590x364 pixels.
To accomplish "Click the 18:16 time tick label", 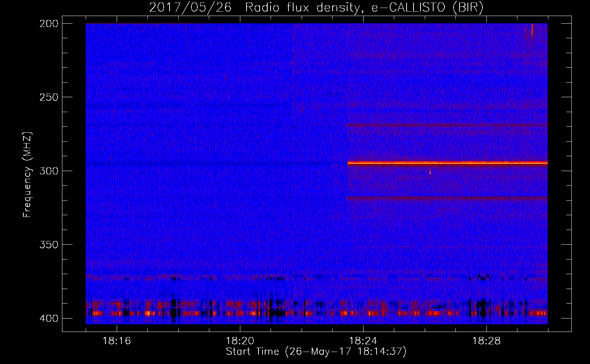I will (117, 341).
